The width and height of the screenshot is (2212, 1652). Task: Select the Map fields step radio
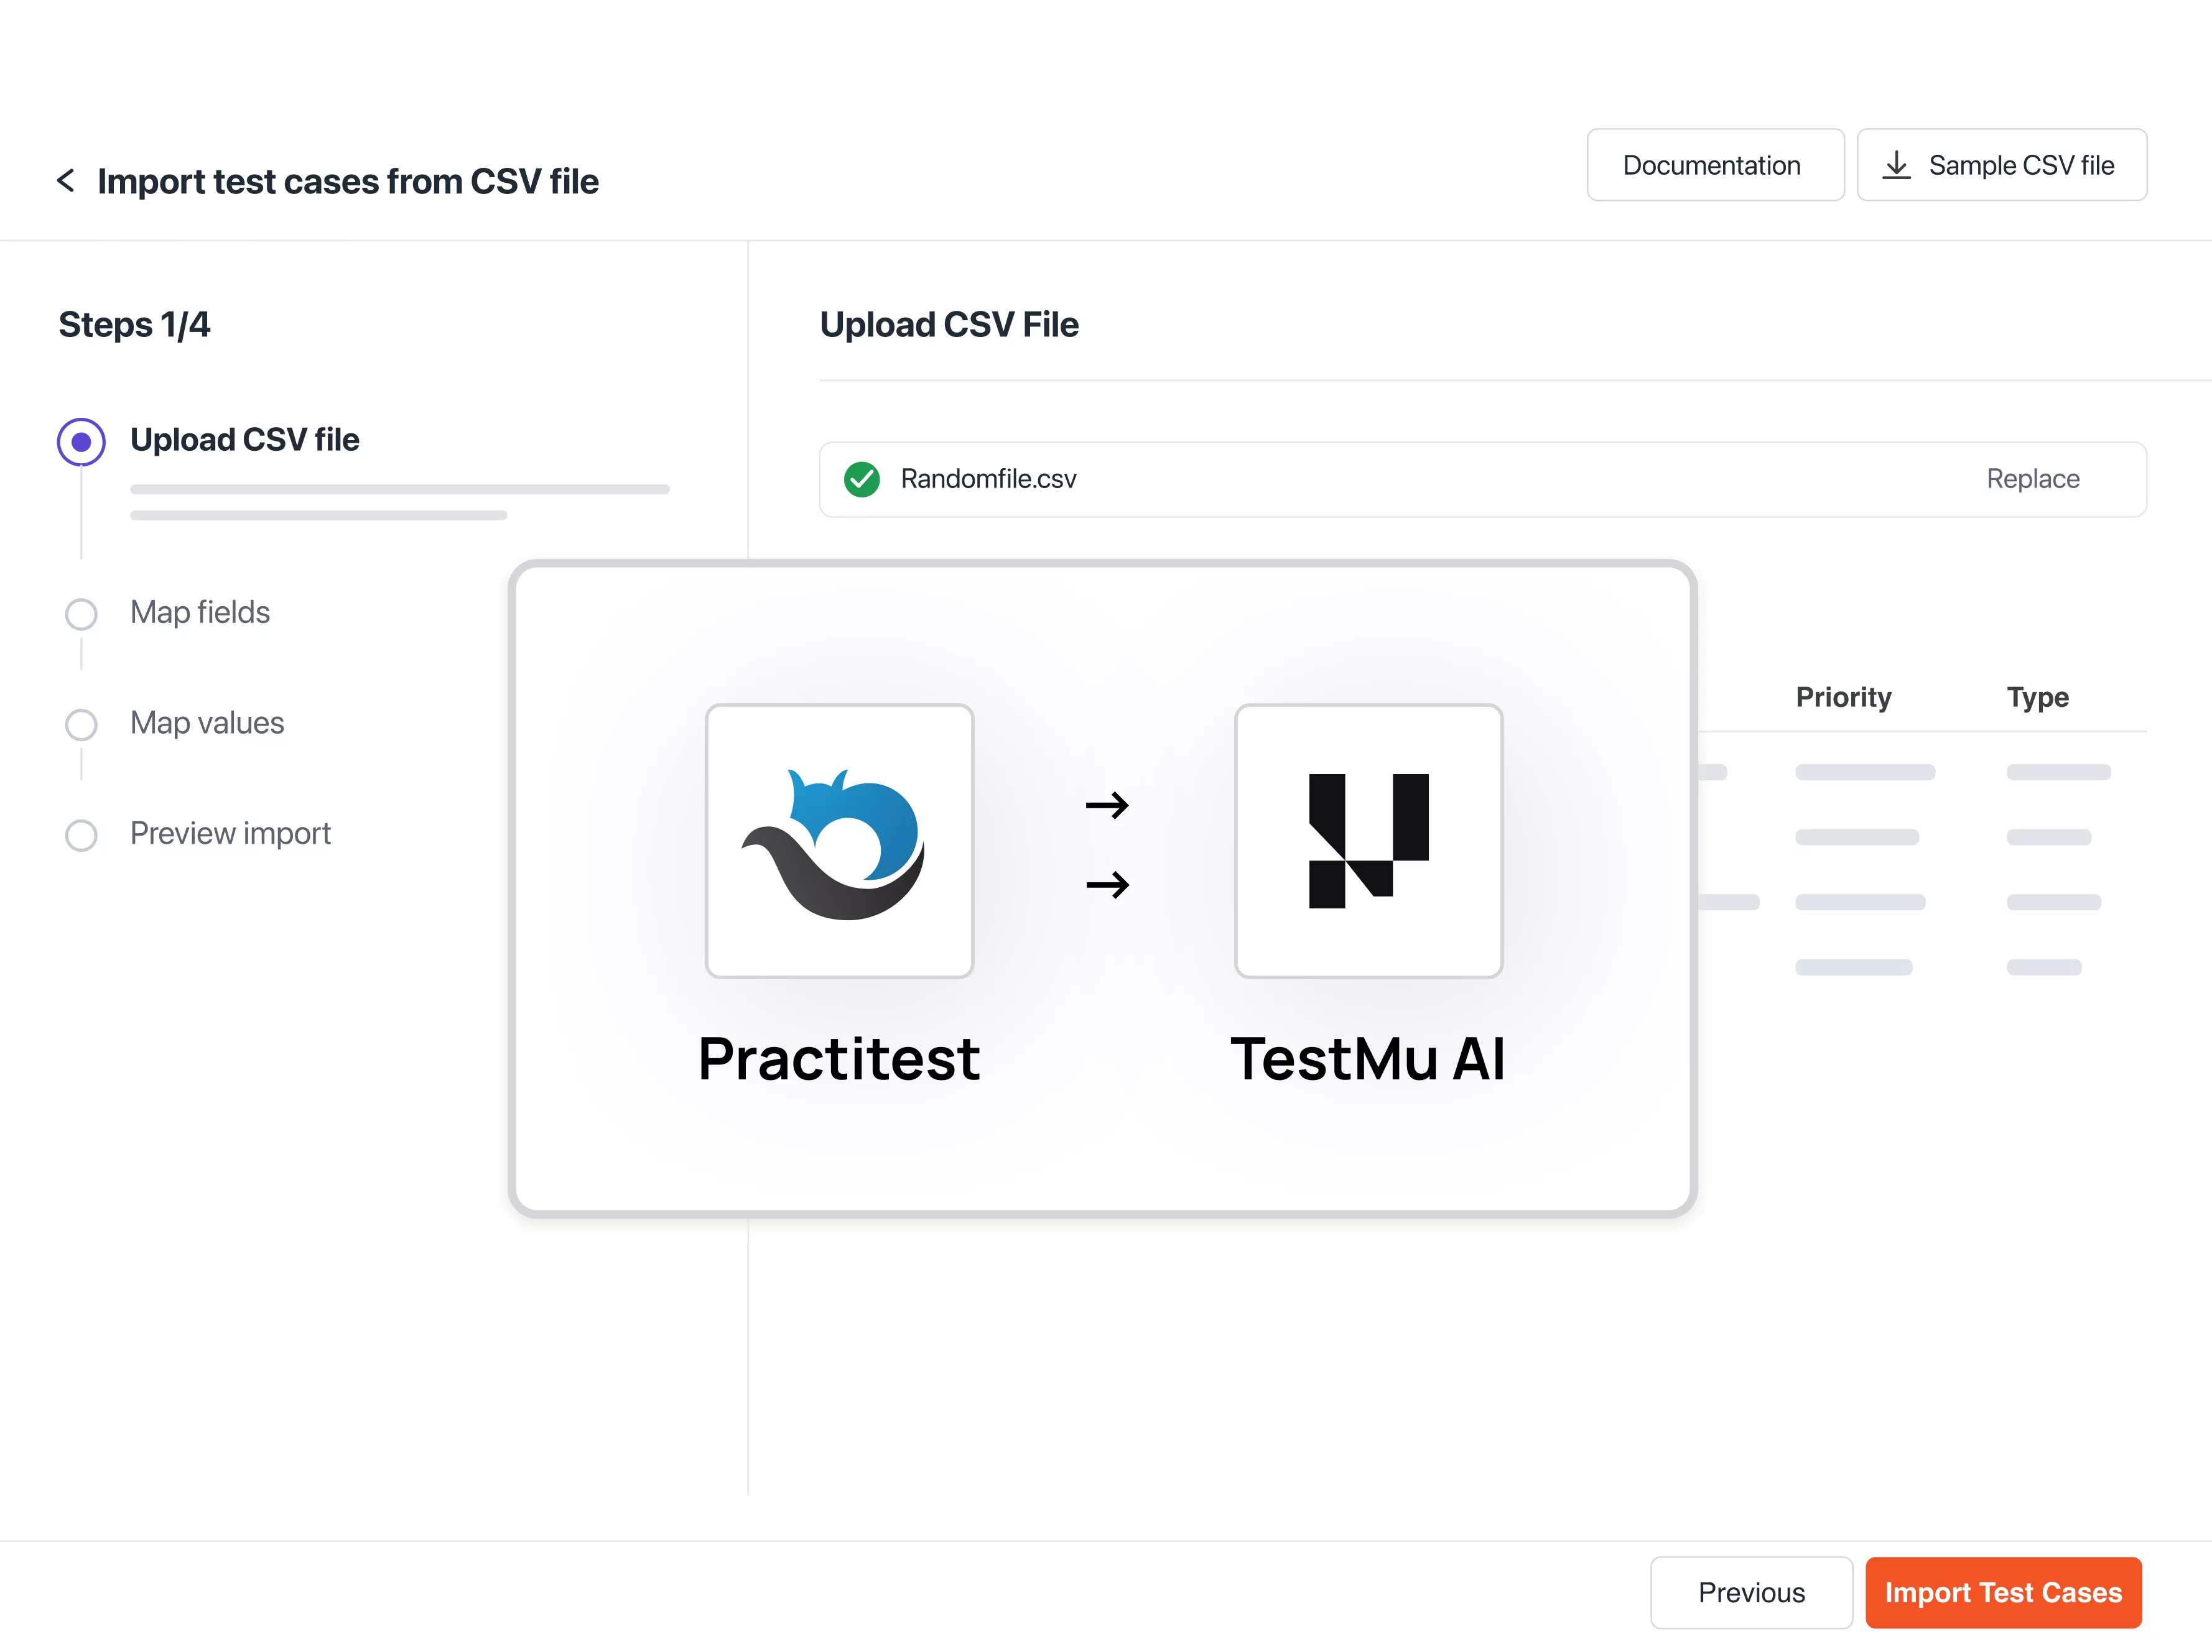[81, 614]
